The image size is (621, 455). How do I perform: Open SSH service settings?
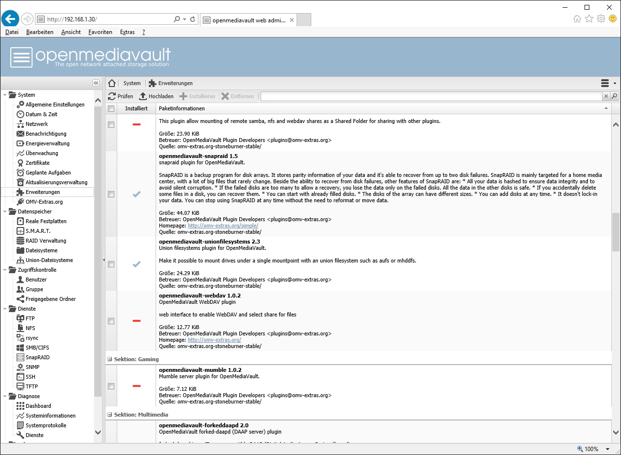(30, 377)
